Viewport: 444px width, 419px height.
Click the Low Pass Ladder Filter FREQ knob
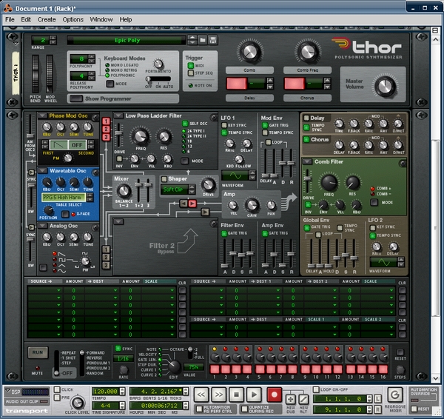tap(141, 136)
